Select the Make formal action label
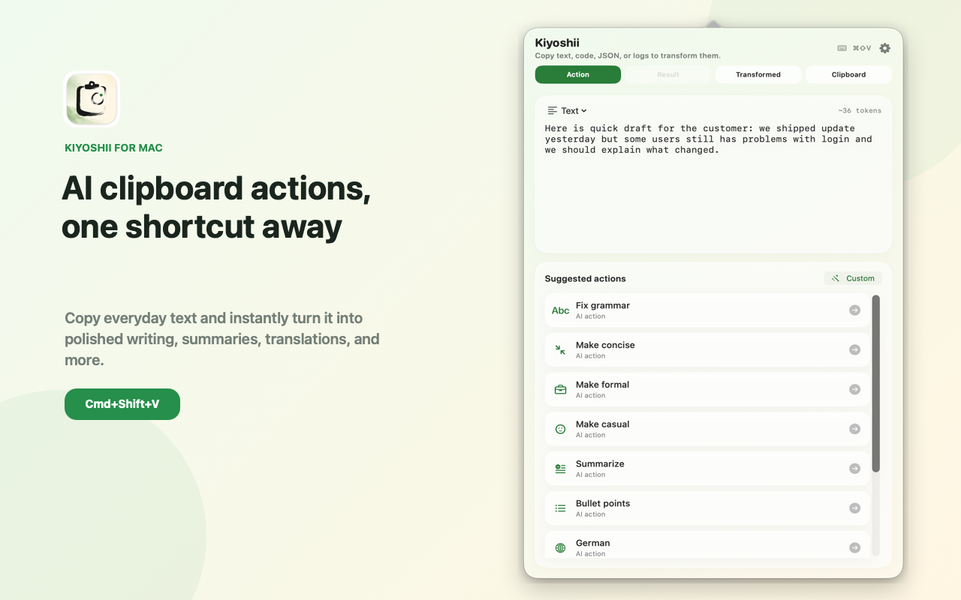The image size is (961, 600). 602,385
